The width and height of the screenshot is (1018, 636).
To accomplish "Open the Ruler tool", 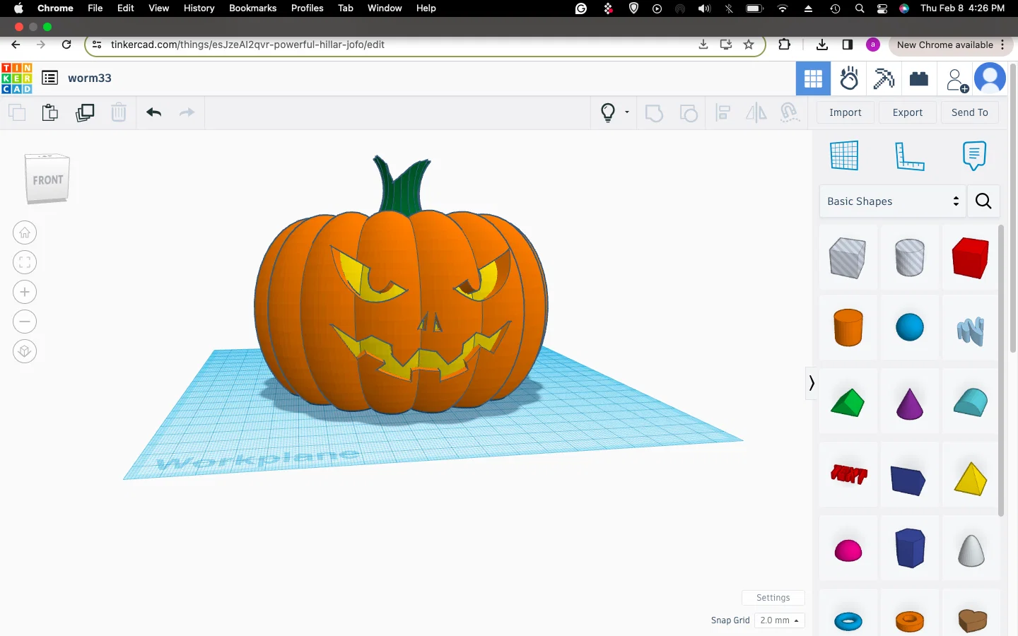I will click(x=909, y=155).
